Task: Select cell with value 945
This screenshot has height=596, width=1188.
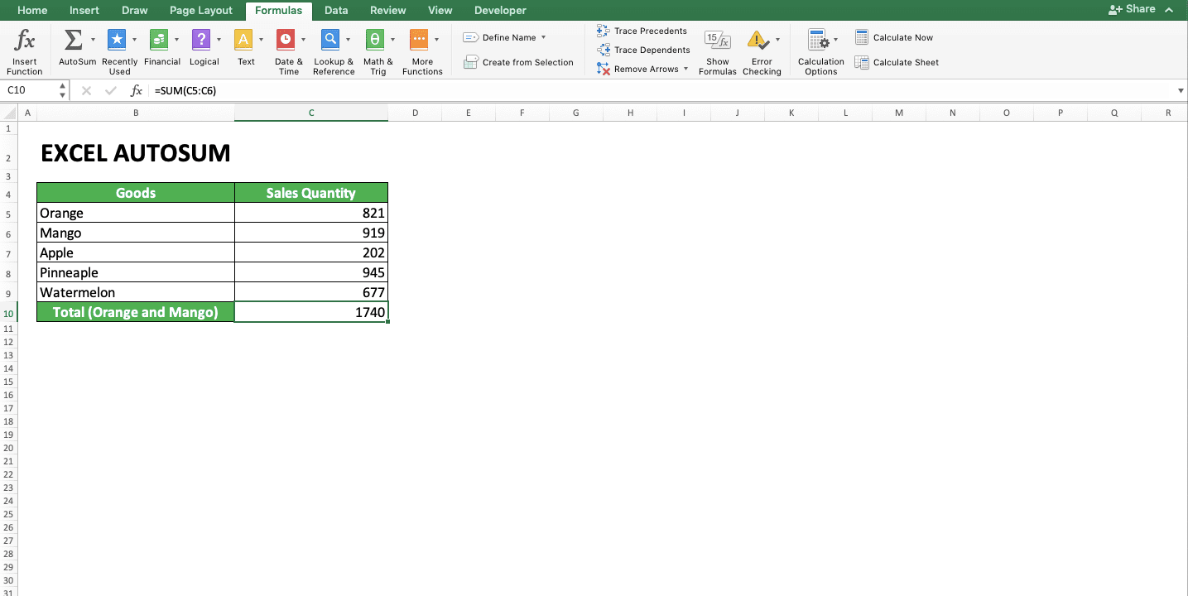Action: [x=311, y=272]
